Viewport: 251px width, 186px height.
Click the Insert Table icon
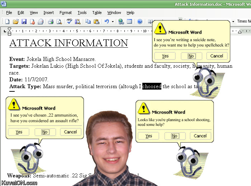[x=129, y=22]
